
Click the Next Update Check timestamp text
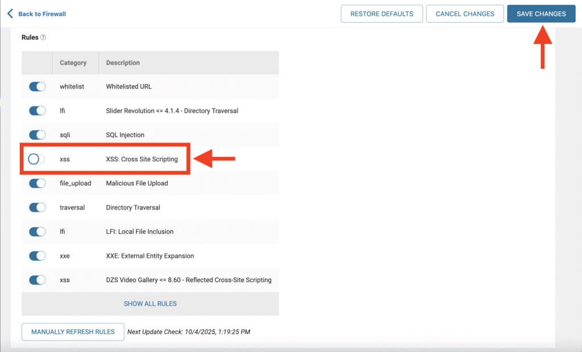coord(189,332)
